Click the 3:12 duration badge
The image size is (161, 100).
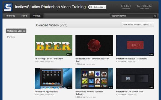pyautogui.click(x=70, y=87)
